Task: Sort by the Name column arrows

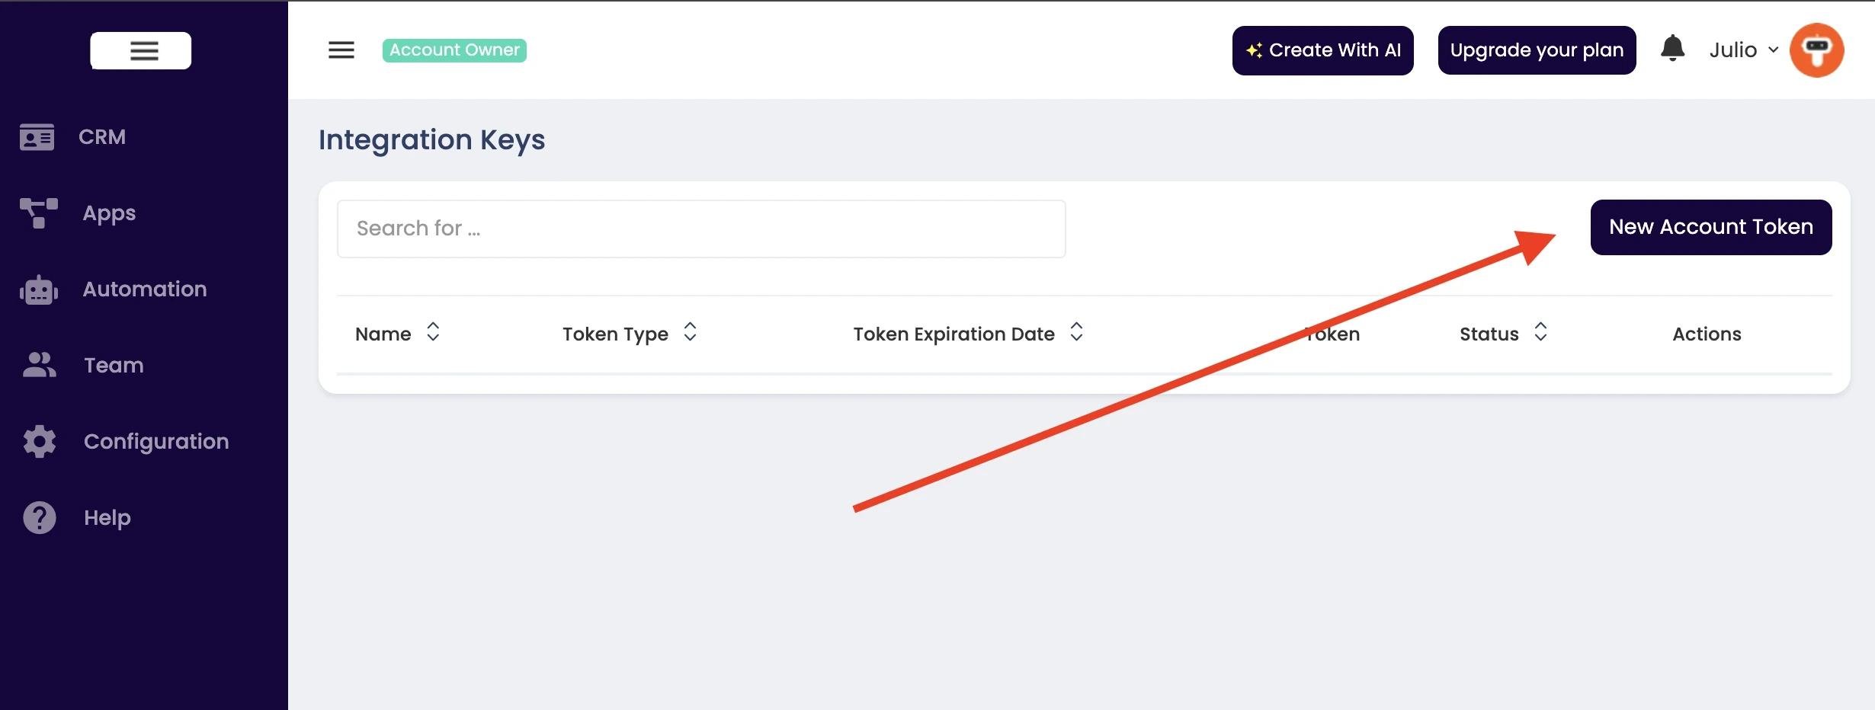Action: pos(433,332)
